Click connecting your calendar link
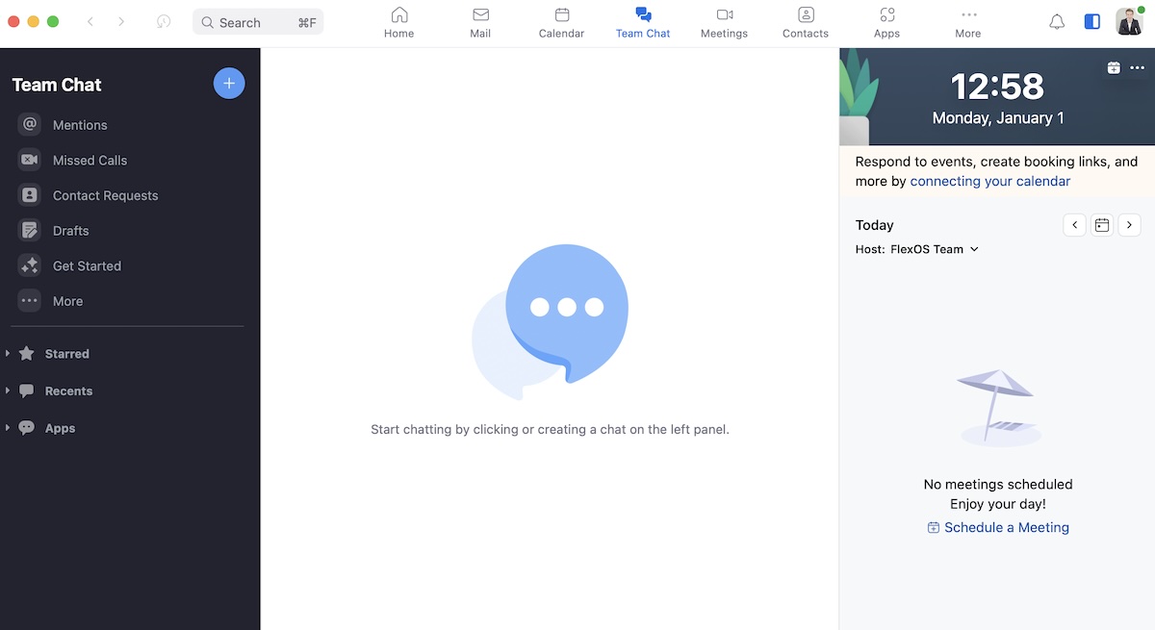 pos(989,181)
